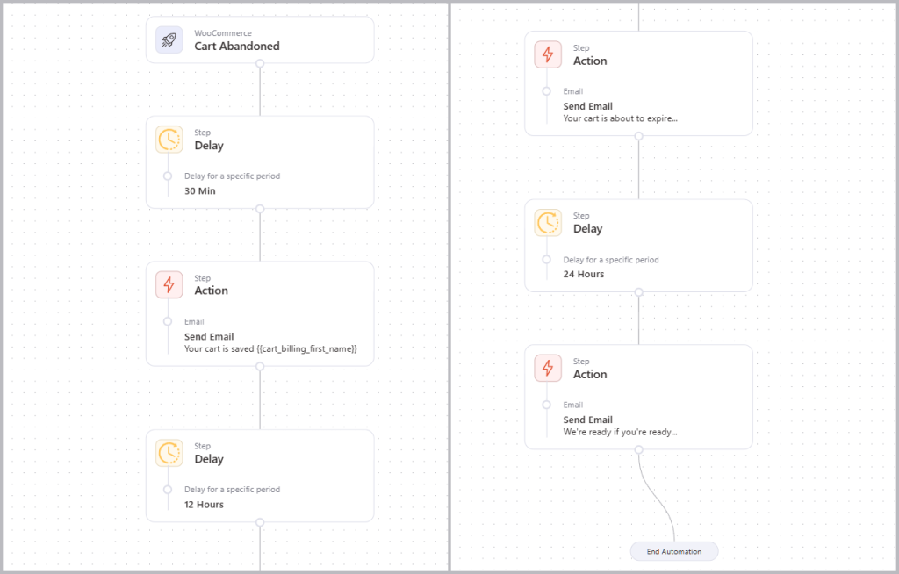This screenshot has height=574, width=899.
Task: Click the curved connector line leading to End Automation
Action: (656, 500)
